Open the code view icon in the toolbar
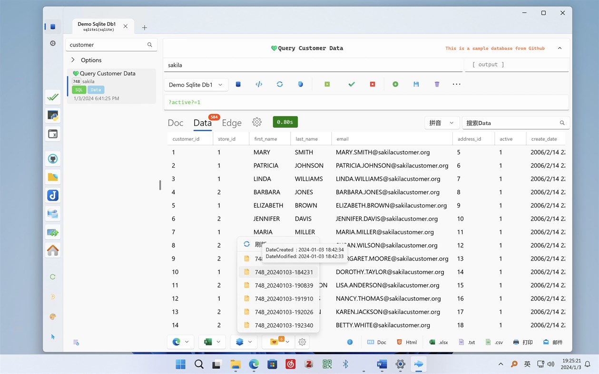The width and height of the screenshot is (599, 374). [259, 84]
